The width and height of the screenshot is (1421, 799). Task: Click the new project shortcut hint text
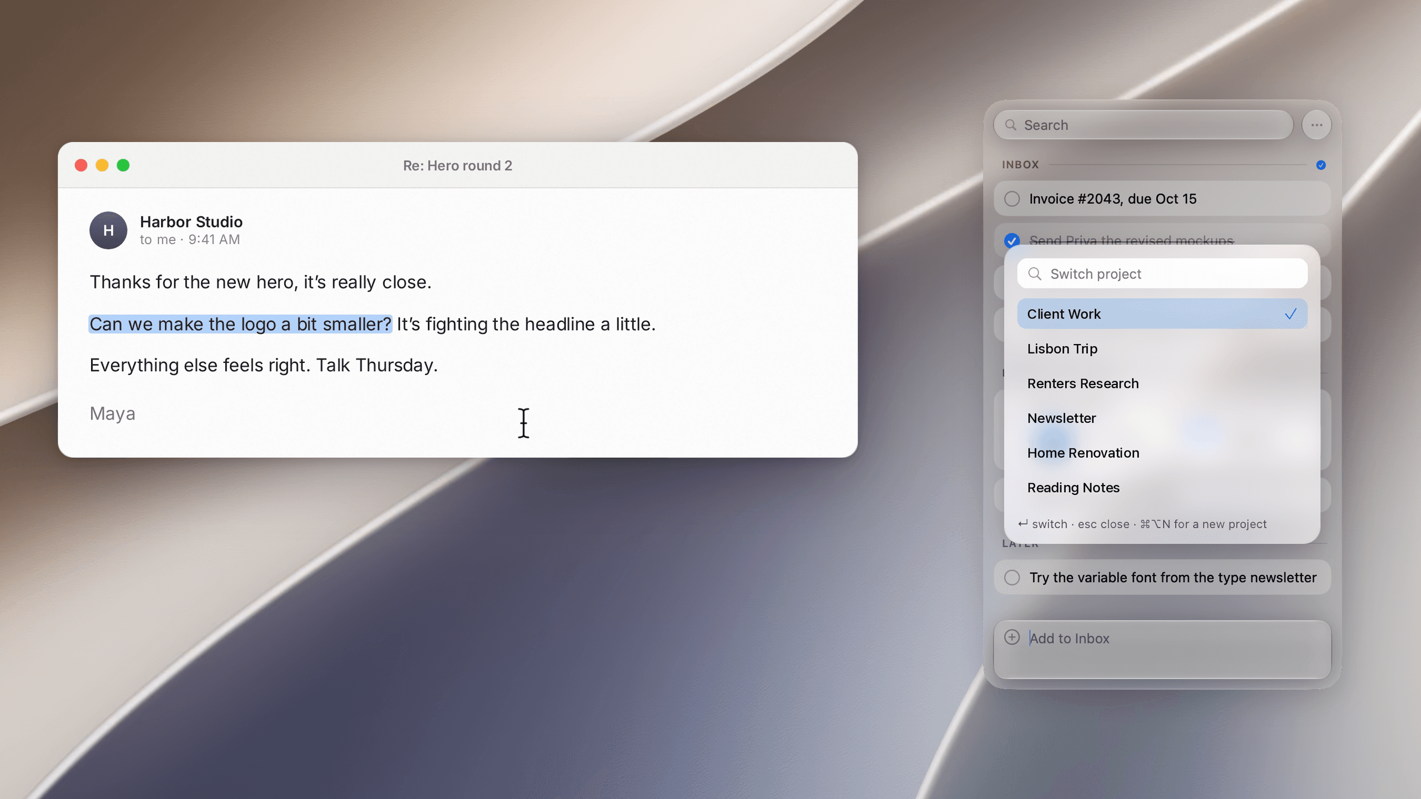coord(1203,524)
